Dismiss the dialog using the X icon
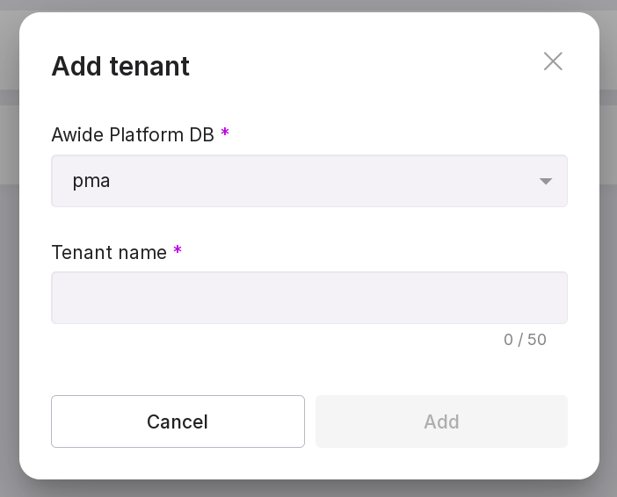 (x=553, y=61)
